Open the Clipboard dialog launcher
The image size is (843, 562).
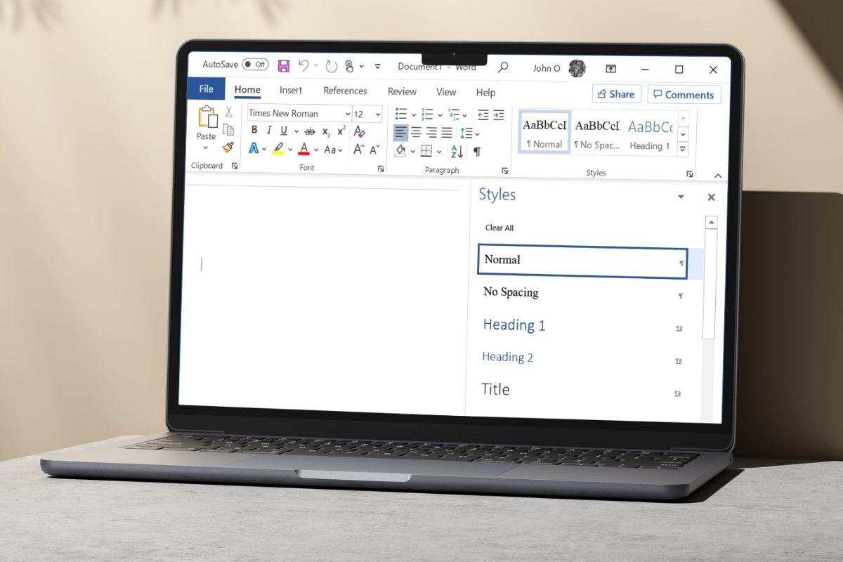[235, 166]
